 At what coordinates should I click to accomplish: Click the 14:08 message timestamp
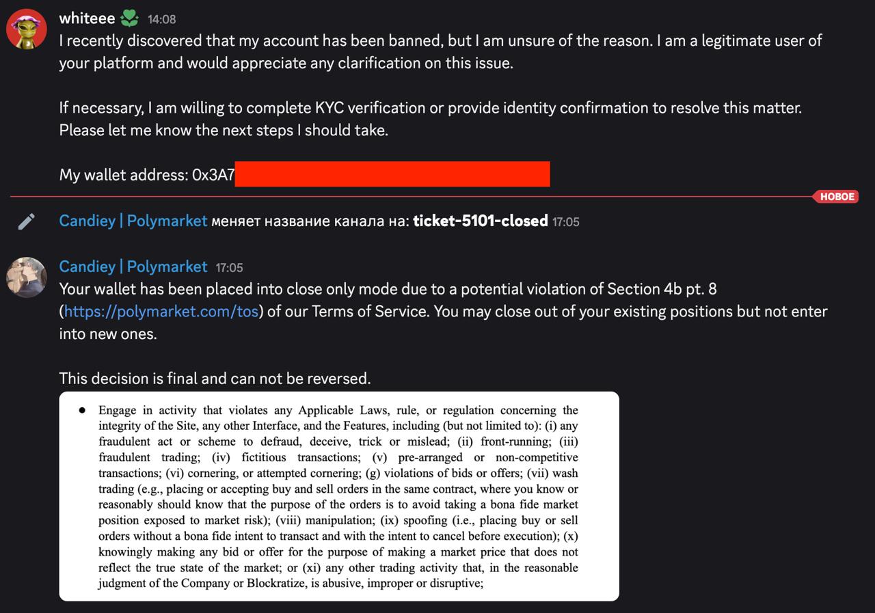[x=162, y=20]
